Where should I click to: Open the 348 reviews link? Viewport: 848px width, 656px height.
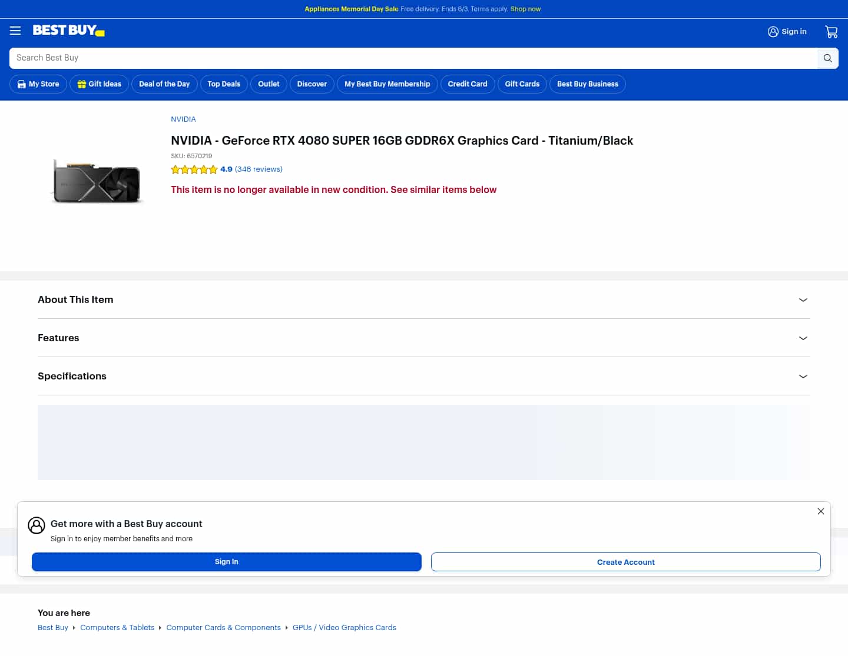point(259,169)
